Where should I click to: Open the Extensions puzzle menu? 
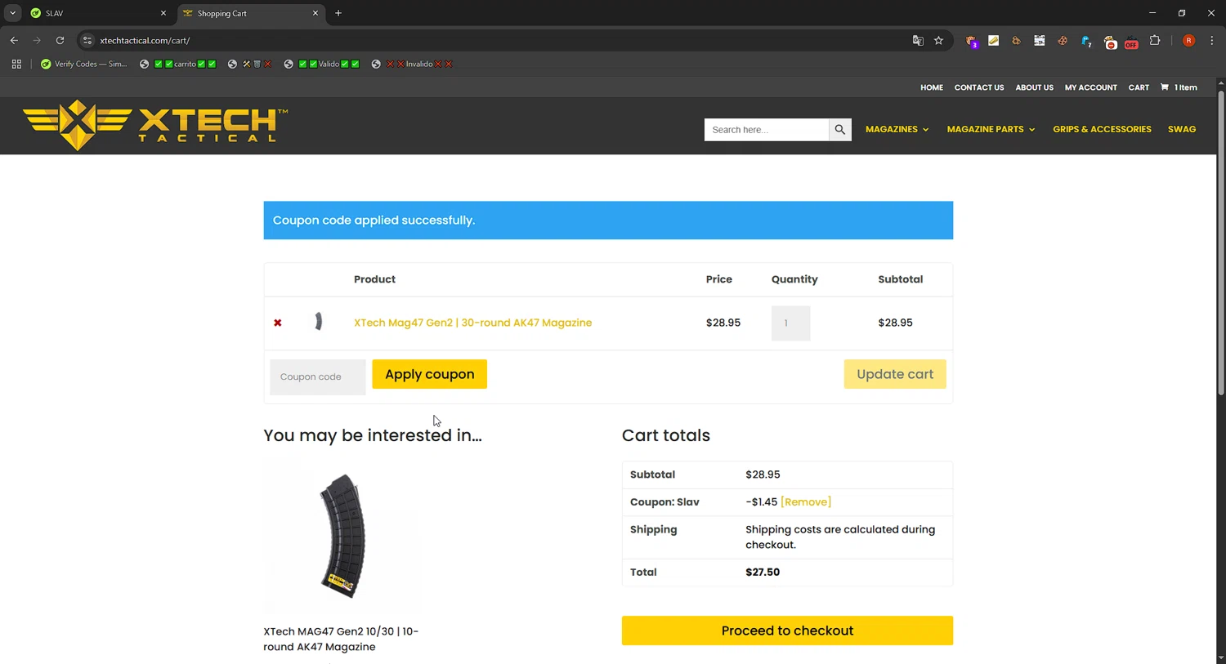coord(1155,40)
